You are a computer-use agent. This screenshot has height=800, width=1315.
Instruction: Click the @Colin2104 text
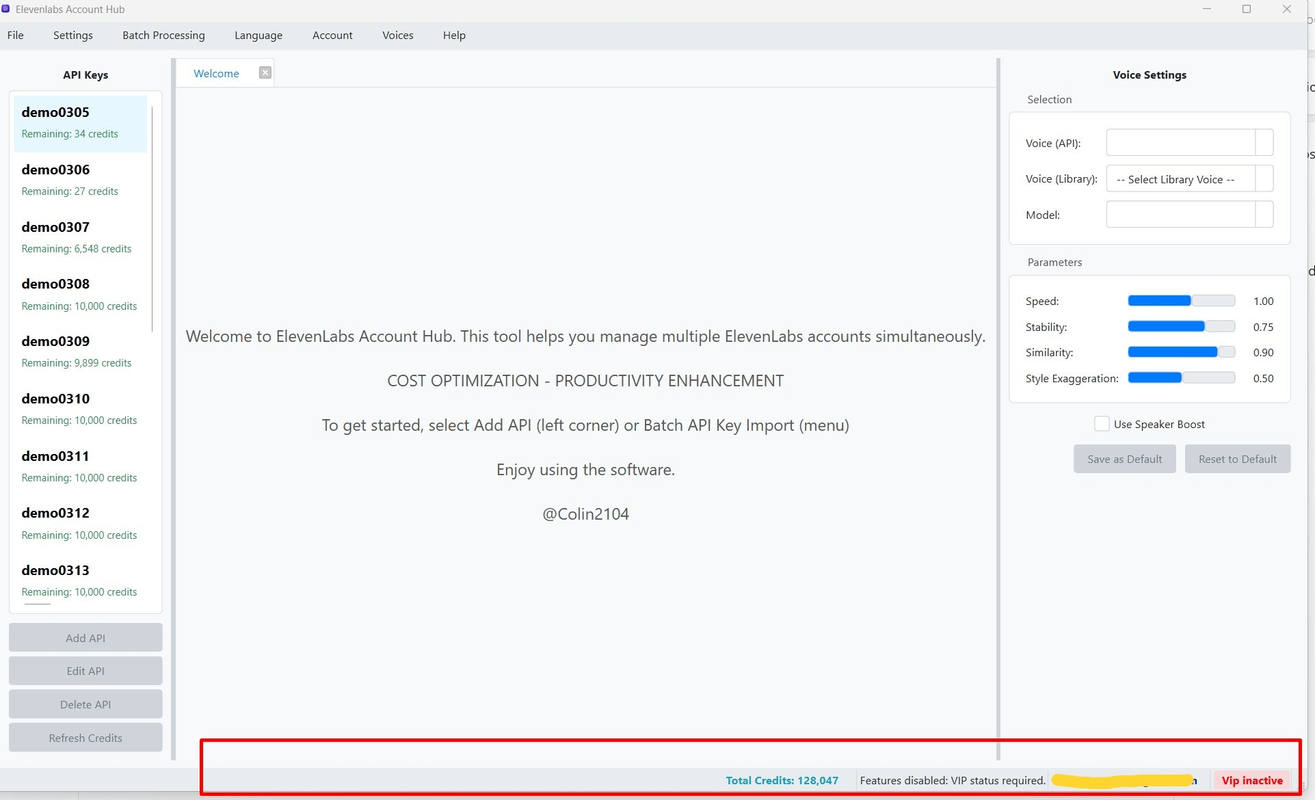click(585, 514)
